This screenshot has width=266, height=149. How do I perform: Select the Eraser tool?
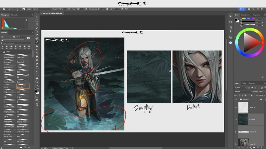37,50
